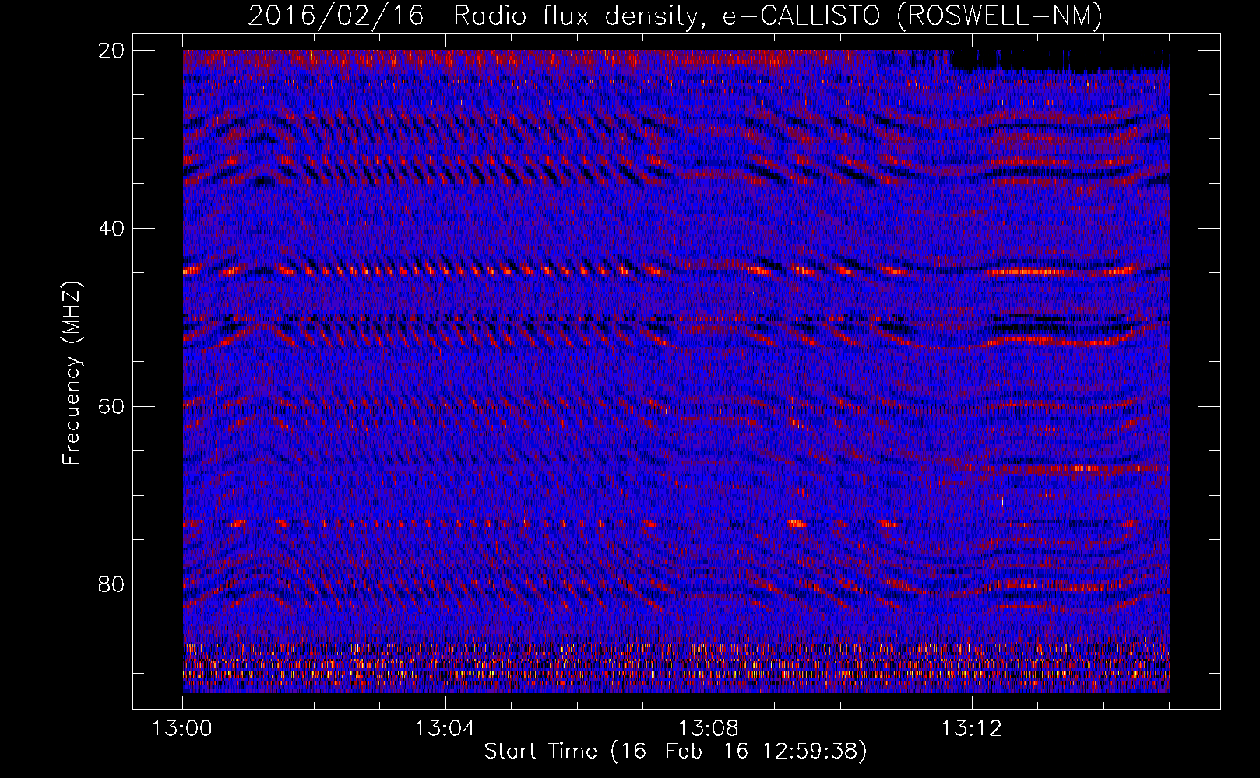Click the plot title mentioning e-CALLISTO ROSWELL-NM
Image resolution: width=1260 pixels, height=778 pixels.
675,16
